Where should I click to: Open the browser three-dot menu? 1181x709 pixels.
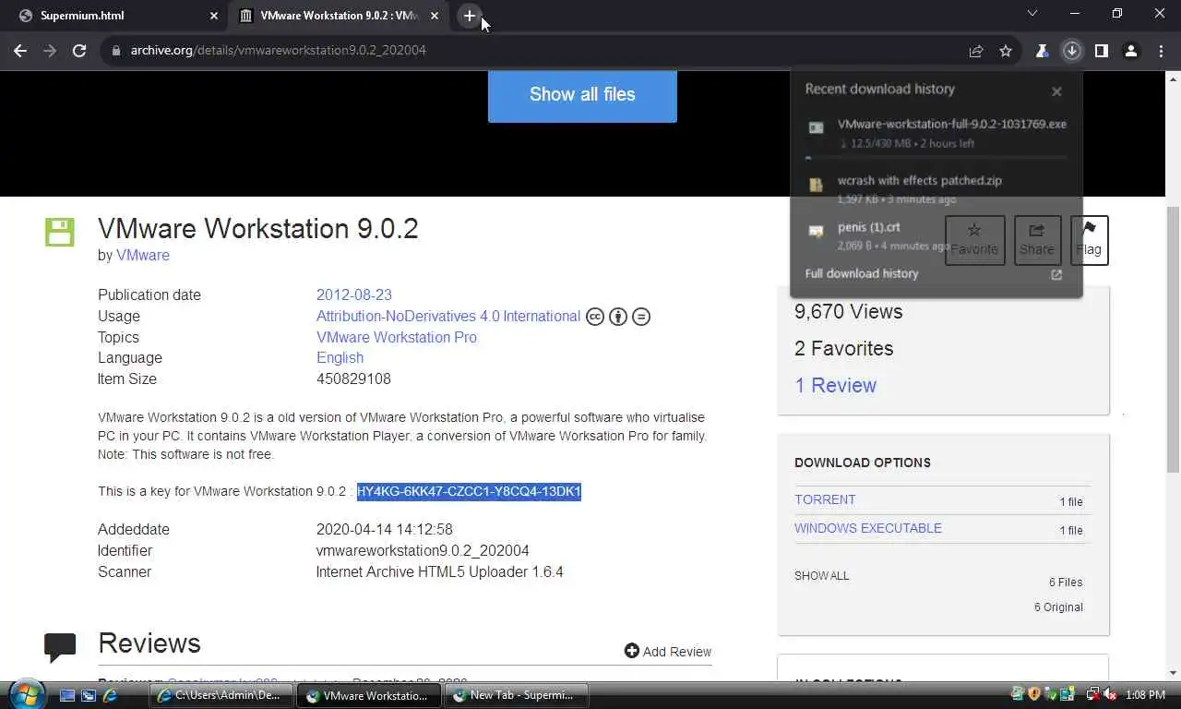click(1160, 51)
